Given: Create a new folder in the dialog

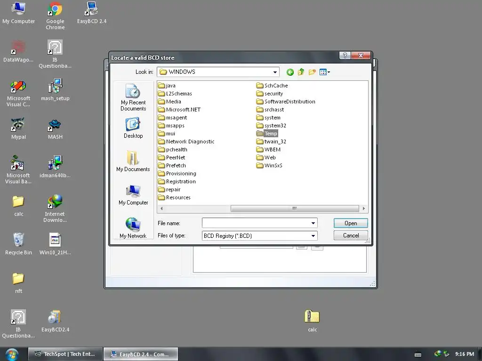Looking at the screenshot, I should click(x=312, y=72).
